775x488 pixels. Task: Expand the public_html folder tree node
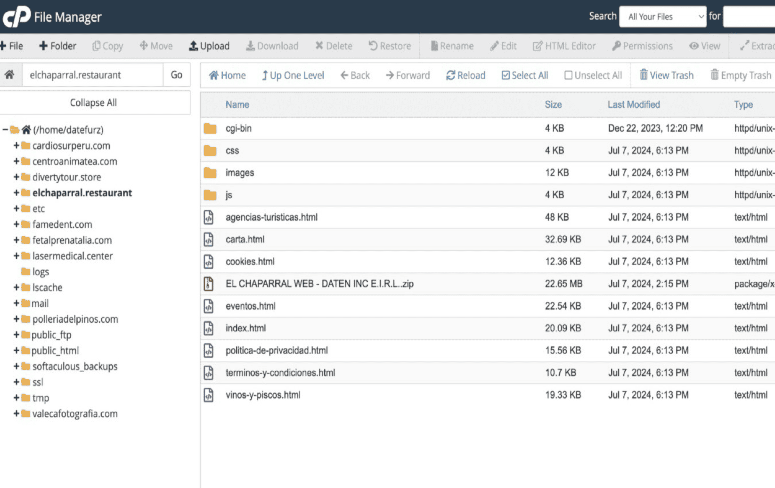click(x=16, y=351)
